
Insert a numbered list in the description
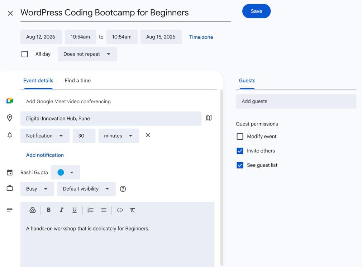coord(90,210)
